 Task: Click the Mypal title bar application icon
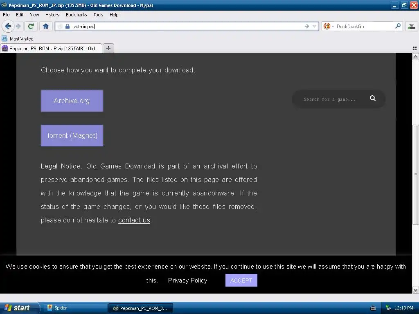tap(4, 5)
